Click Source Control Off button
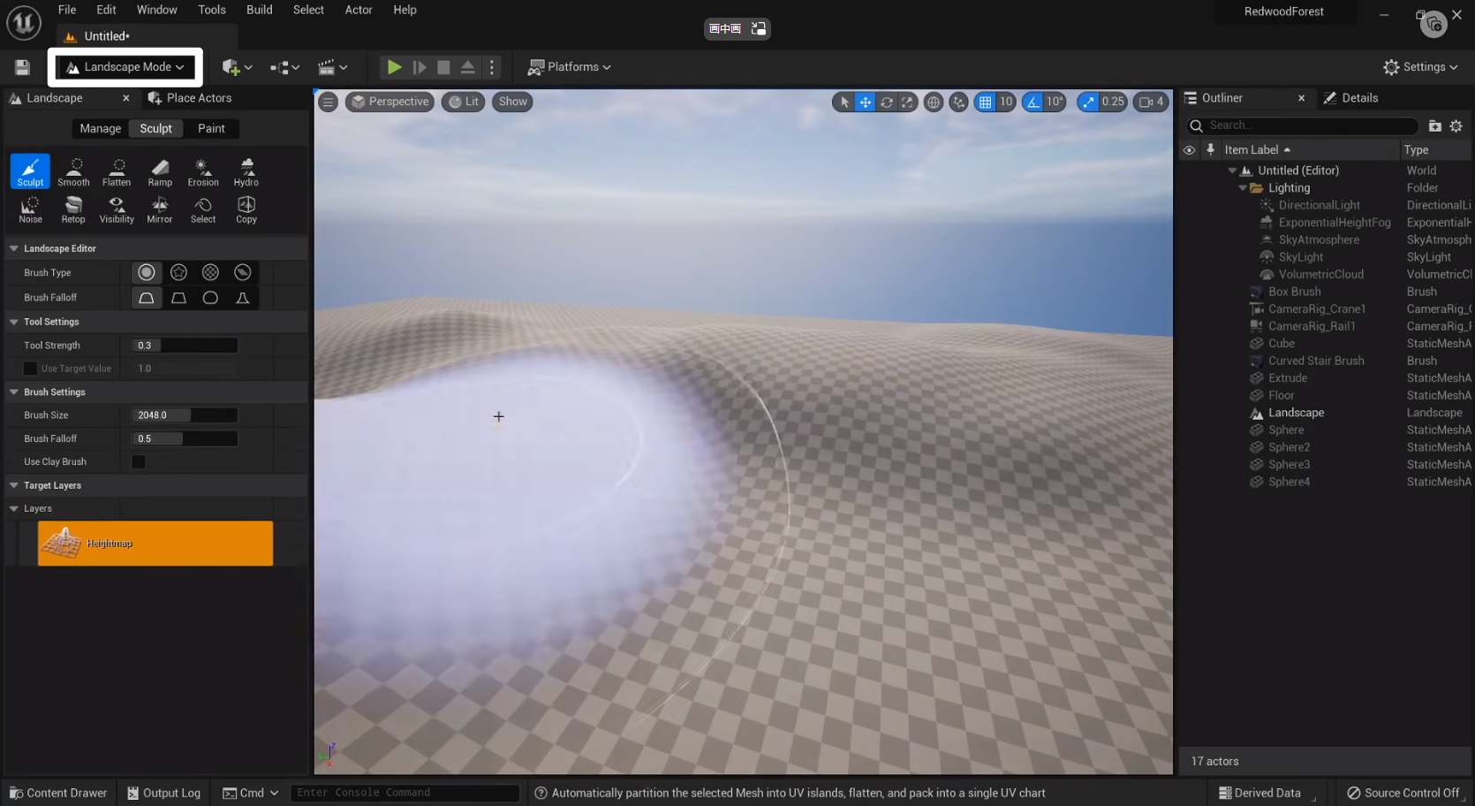 coord(1403,793)
